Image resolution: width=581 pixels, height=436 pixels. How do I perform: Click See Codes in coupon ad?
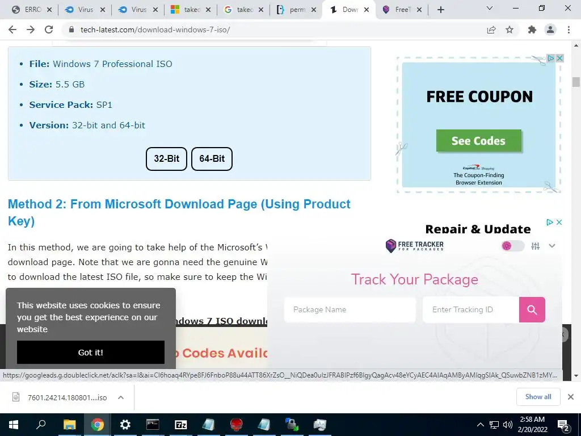pos(479,141)
